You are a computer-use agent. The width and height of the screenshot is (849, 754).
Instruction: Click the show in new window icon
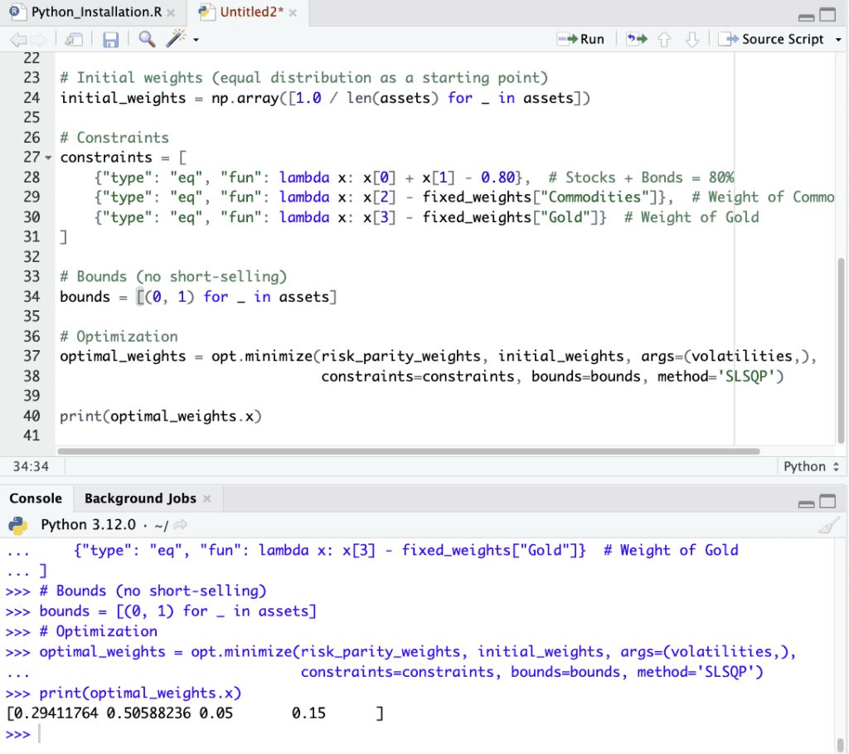point(74,39)
